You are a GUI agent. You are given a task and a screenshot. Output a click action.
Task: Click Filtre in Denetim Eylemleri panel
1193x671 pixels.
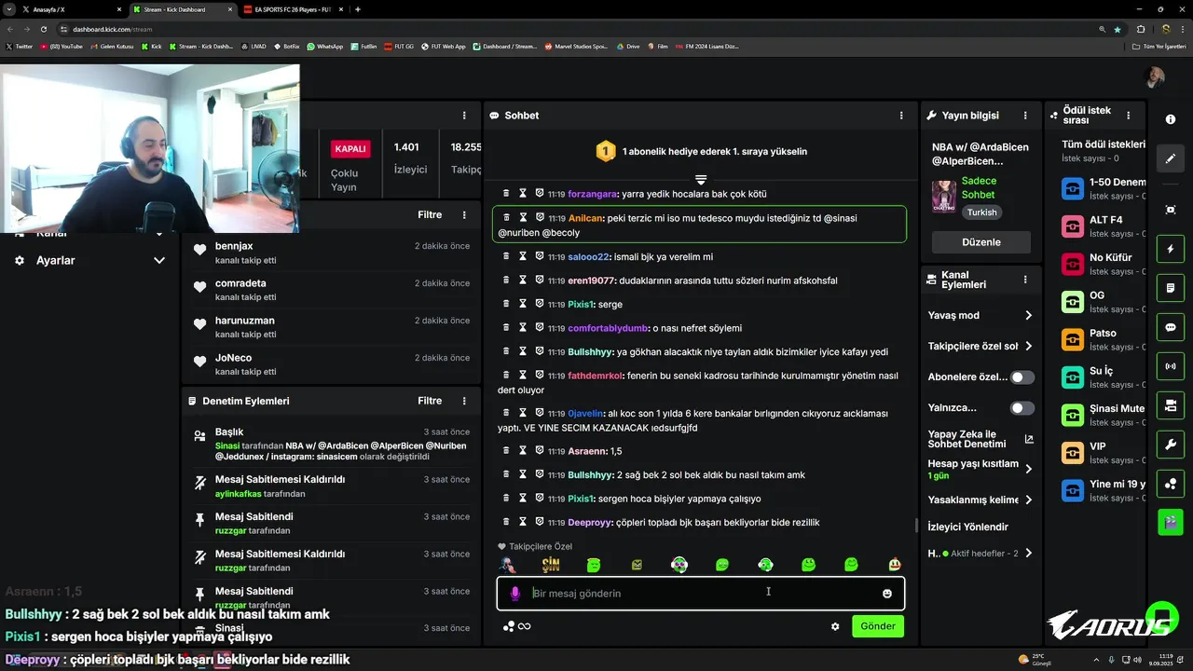click(430, 401)
